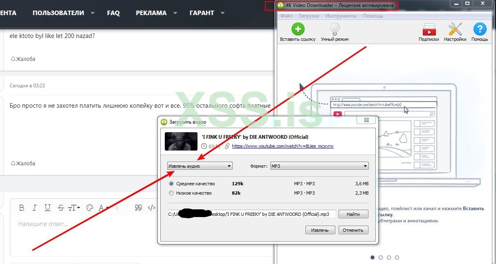The width and height of the screenshot is (496, 264).
Task: Click the green Вставить ссылку plus icon
Action: coord(298,29)
